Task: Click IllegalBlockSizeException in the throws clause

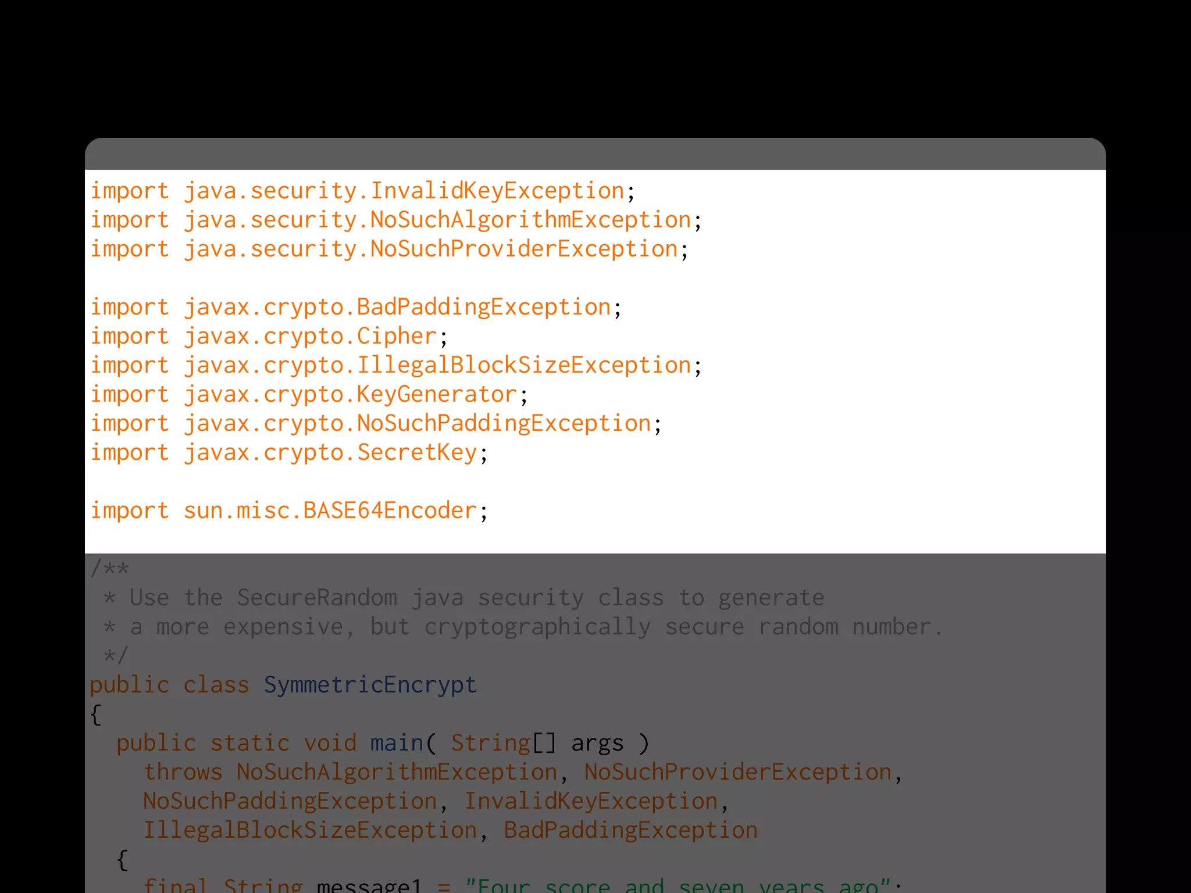Action: tap(310, 830)
